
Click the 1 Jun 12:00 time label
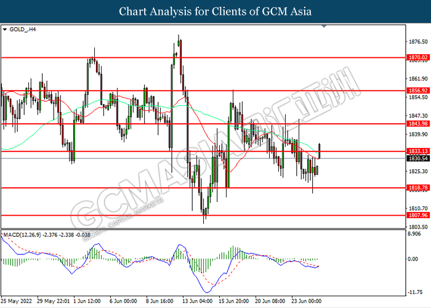click(x=87, y=301)
